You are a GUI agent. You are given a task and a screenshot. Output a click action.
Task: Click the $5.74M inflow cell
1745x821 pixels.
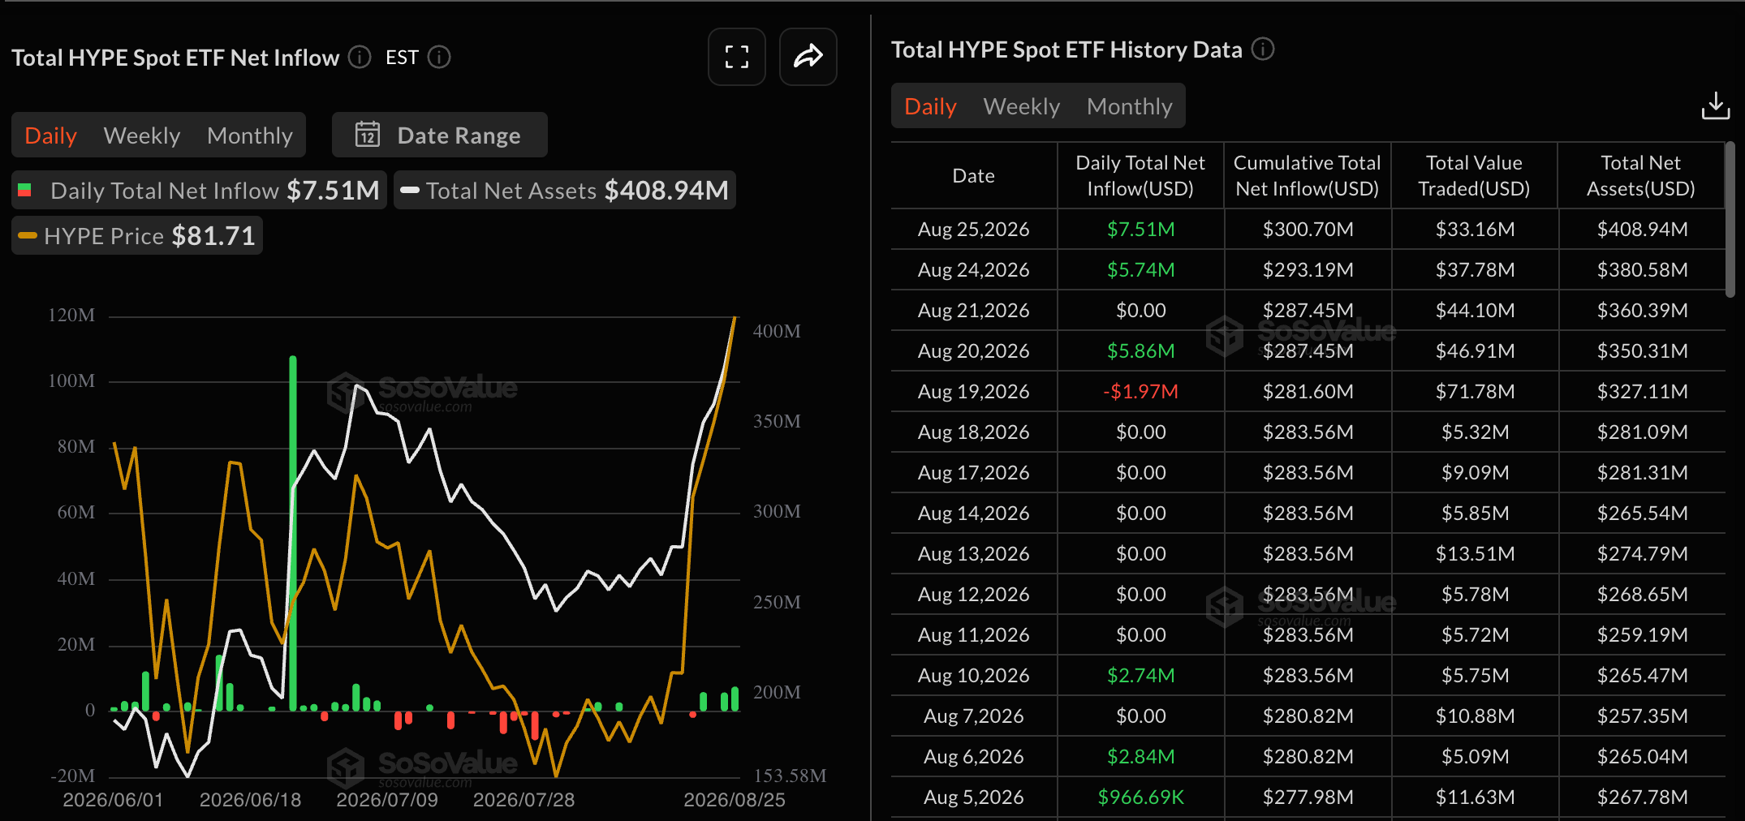(1140, 269)
